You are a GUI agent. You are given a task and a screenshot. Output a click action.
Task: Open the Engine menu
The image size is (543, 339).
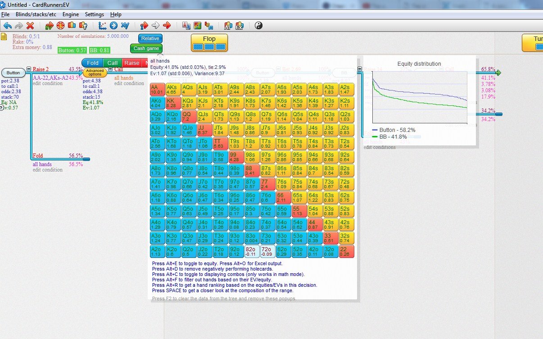tap(71, 14)
